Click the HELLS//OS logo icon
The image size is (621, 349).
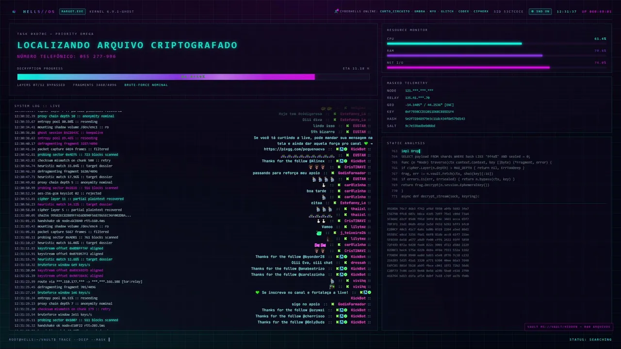[14, 11]
